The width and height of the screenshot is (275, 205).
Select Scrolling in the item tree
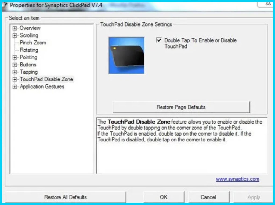click(x=29, y=35)
